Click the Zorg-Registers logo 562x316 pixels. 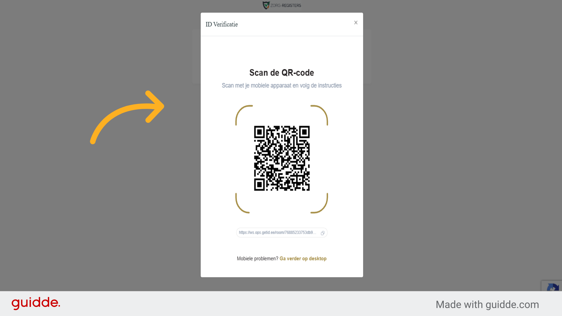pyautogui.click(x=282, y=5)
